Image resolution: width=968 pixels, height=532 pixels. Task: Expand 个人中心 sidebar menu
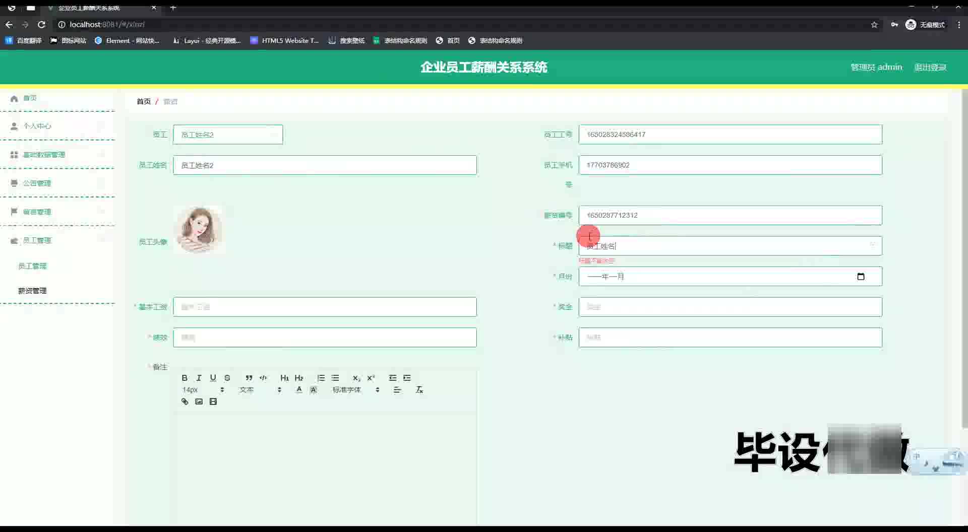pos(58,126)
